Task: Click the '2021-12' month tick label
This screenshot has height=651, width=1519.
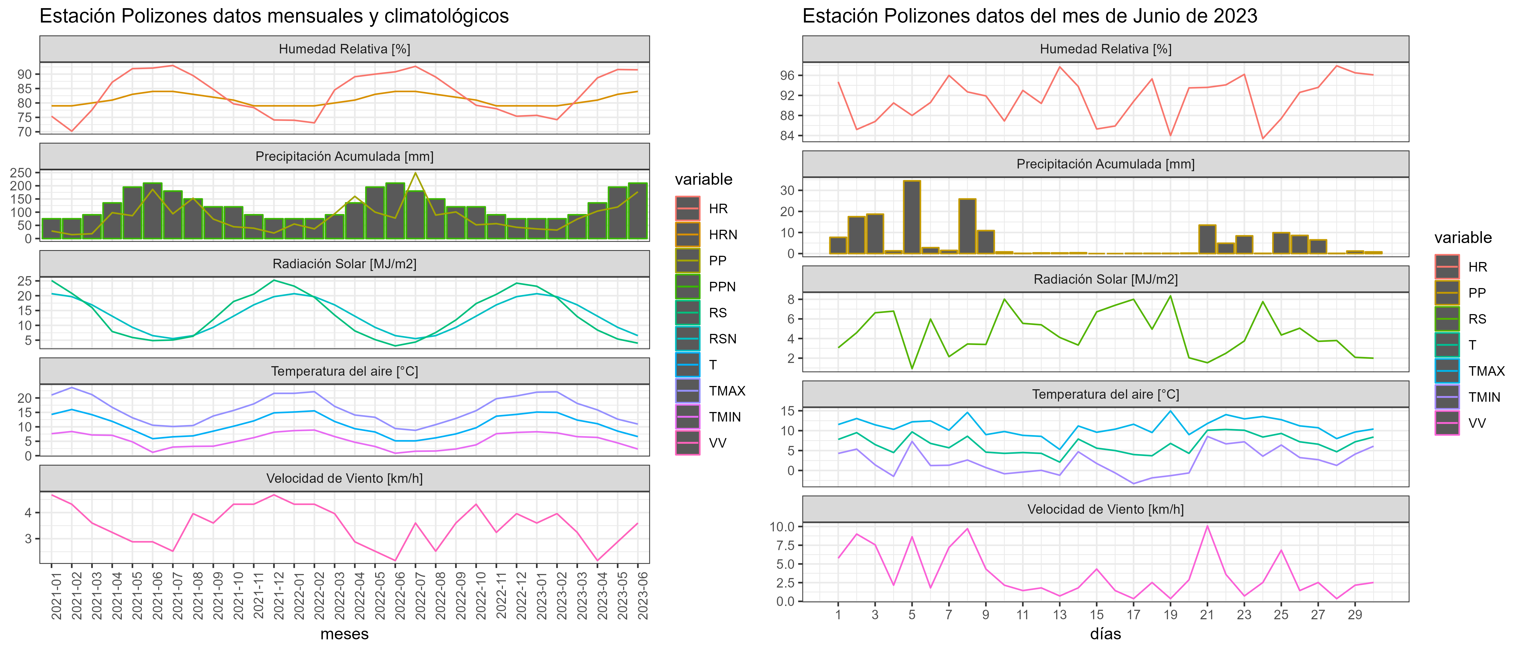Action: (279, 596)
